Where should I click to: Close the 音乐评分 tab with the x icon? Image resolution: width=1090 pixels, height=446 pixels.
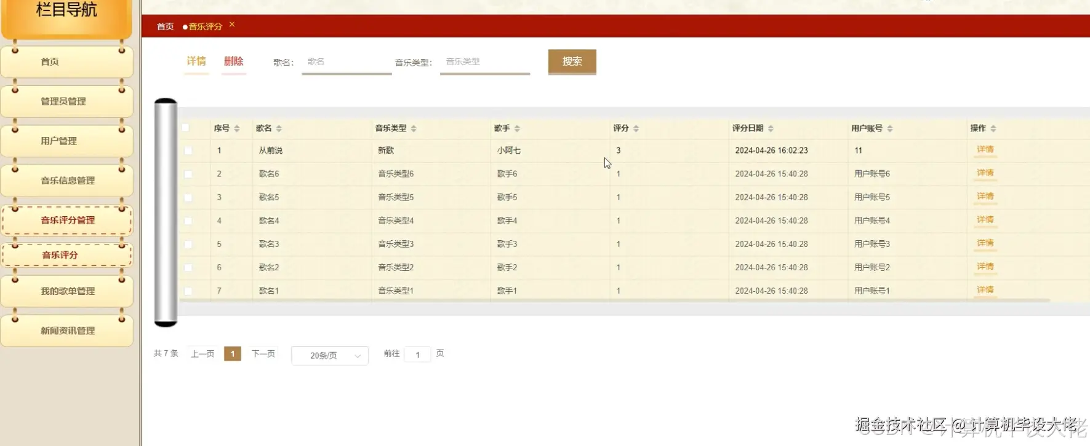coord(232,25)
